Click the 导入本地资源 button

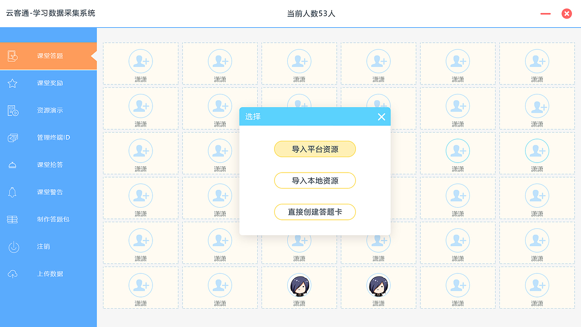coord(315,180)
